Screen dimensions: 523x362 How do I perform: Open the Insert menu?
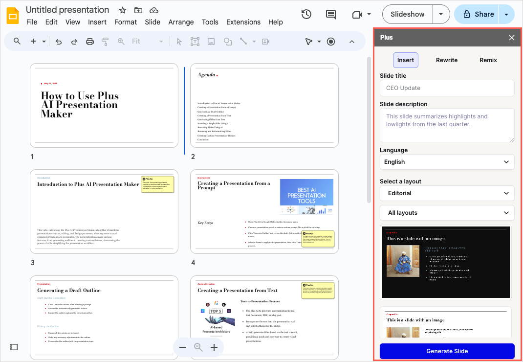click(97, 22)
